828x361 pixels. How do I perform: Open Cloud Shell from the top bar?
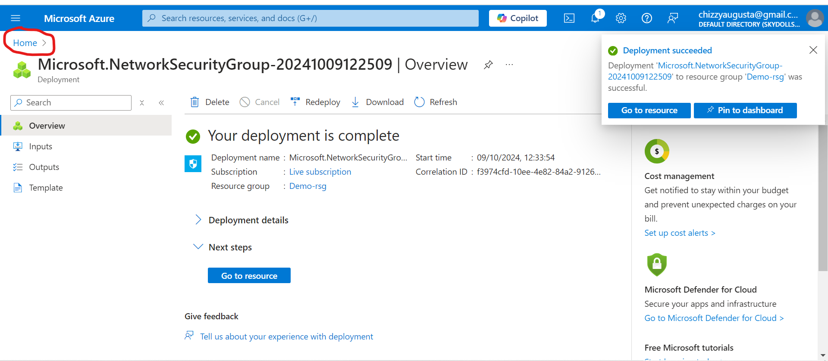click(x=569, y=18)
